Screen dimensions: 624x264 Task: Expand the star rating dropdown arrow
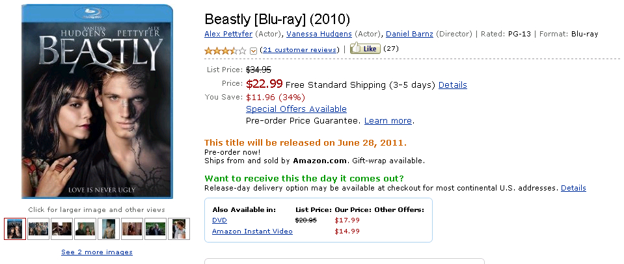pos(253,50)
